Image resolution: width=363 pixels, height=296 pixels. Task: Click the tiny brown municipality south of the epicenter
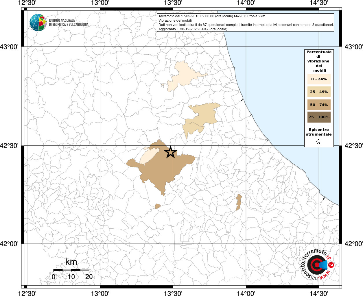click(158, 206)
